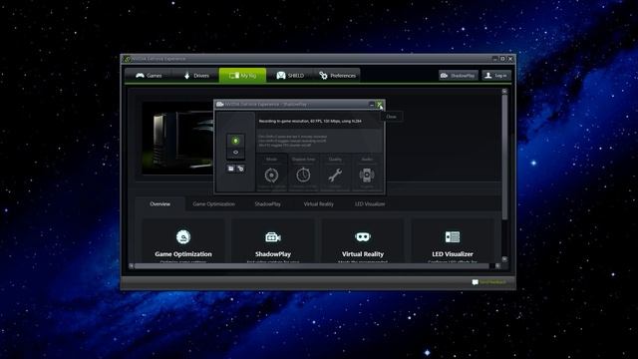This screenshot has height=359, width=638.
Task: Click the Game Optimization card icon
Action: tap(183, 237)
